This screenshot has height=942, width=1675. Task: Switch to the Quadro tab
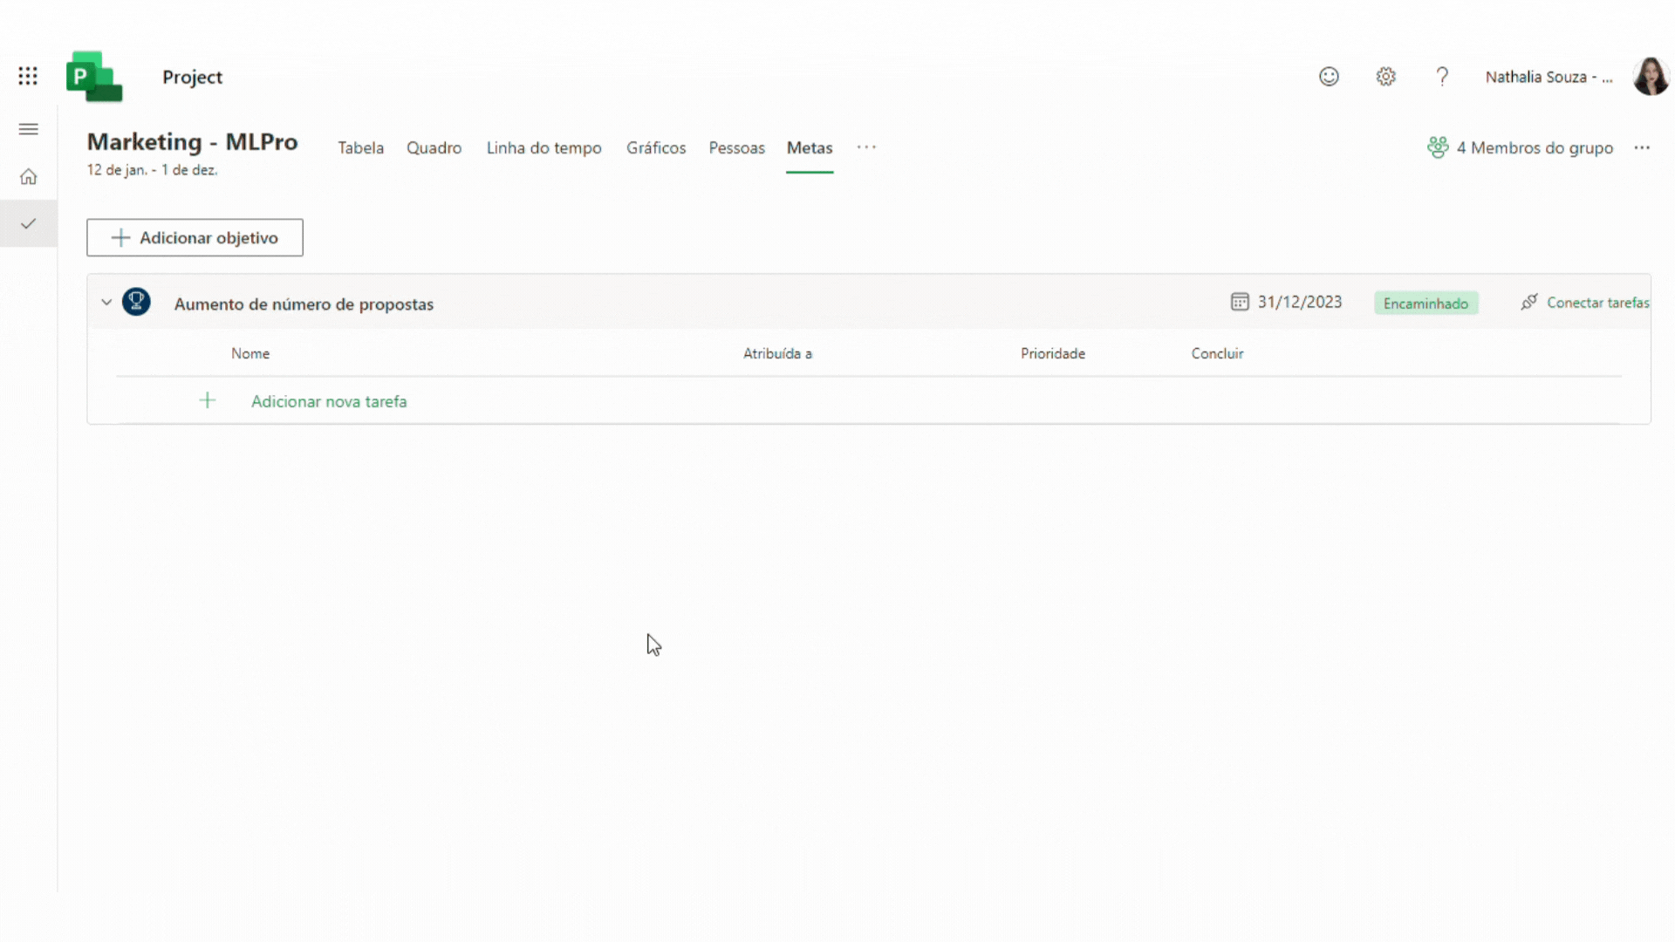point(434,147)
